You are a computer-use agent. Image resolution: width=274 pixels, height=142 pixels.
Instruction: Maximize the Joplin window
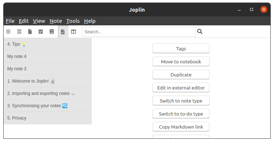point(252,9)
